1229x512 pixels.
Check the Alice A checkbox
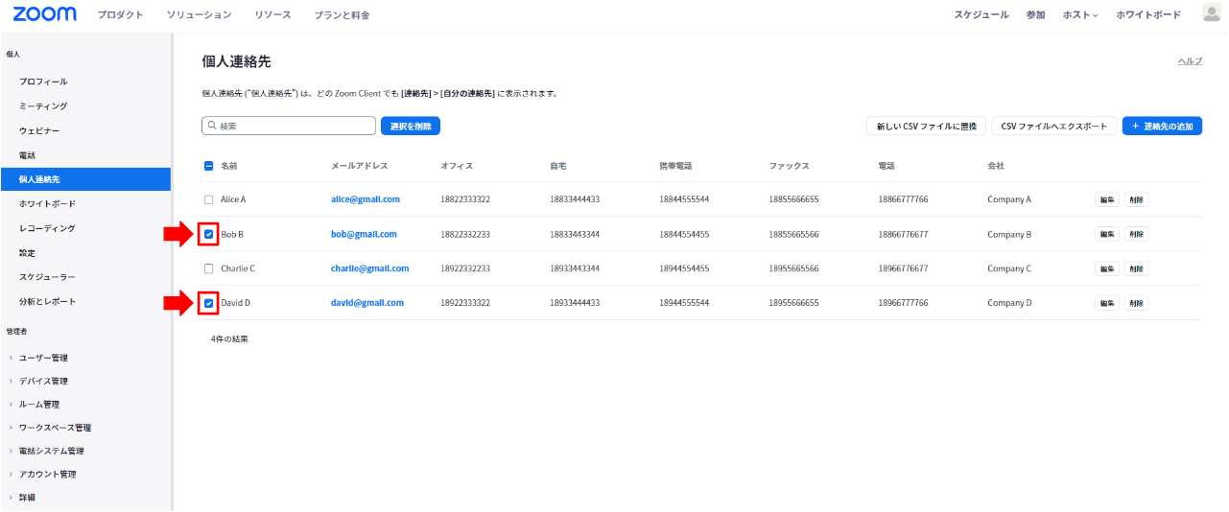(x=208, y=199)
